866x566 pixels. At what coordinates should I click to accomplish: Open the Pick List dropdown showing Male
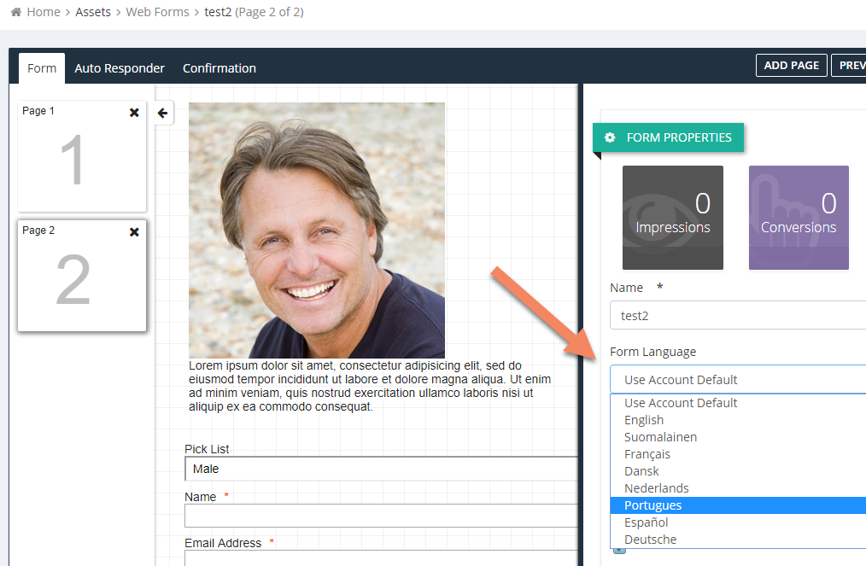(x=381, y=469)
